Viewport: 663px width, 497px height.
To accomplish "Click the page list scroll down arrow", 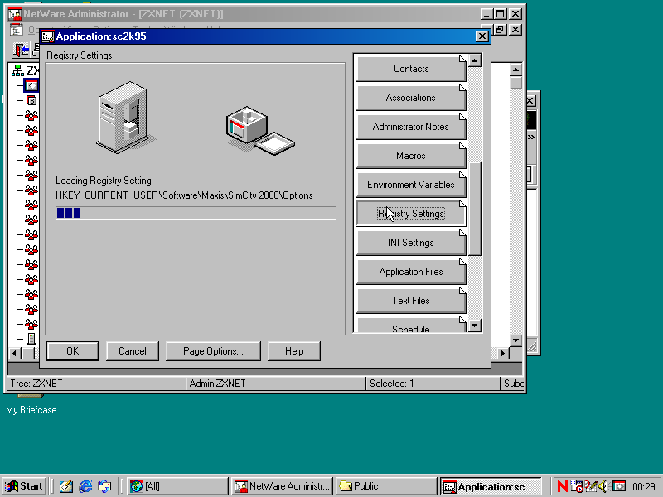I will pos(475,326).
